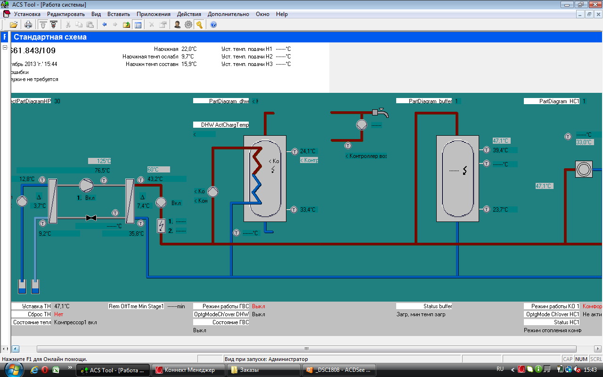Click the user profile icon in toolbar
The image size is (603, 377).
click(178, 25)
